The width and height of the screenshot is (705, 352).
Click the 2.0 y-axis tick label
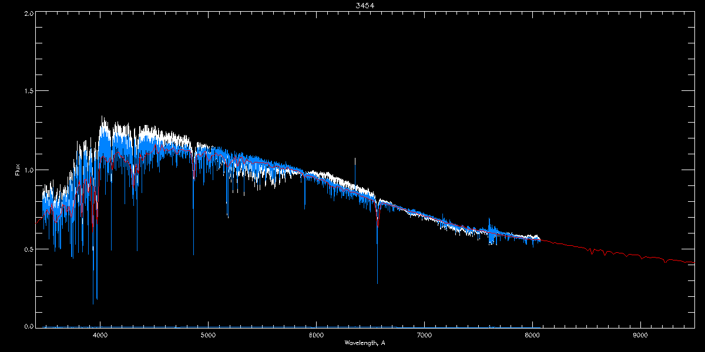coord(28,13)
